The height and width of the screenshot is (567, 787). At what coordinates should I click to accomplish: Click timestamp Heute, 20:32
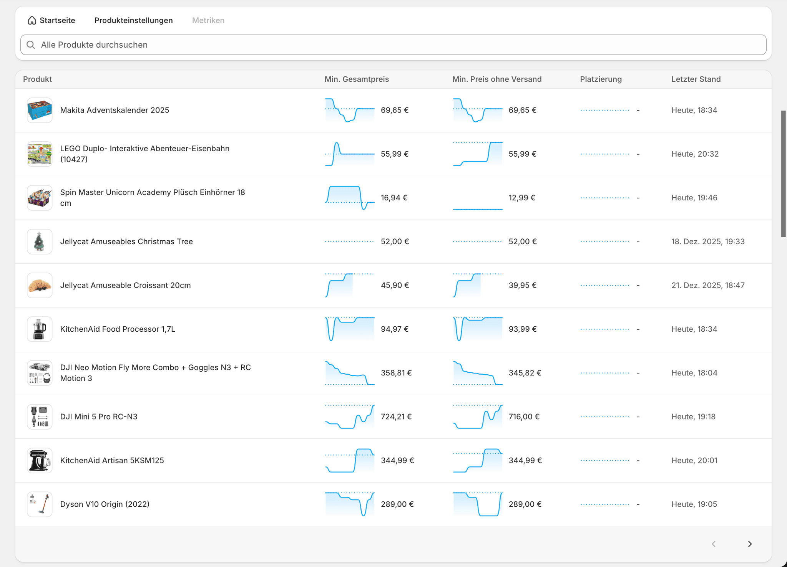(x=695, y=154)
